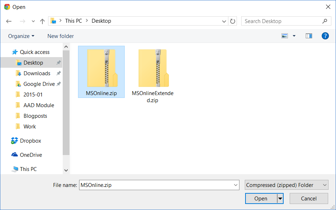Click navigation pane scroll up arrow
The image size is (336, 210).
click(x=66, y=47)
